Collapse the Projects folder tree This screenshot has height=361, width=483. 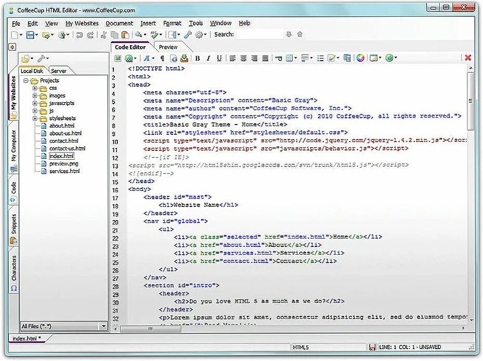26,81
